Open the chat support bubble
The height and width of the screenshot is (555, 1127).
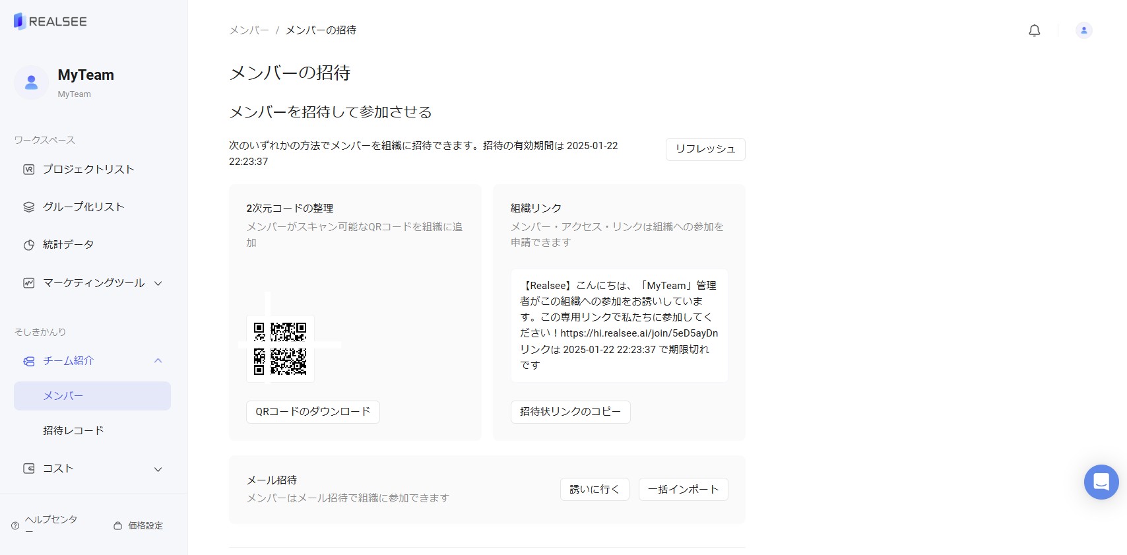pyautogui.click(x=1101, y=482)
